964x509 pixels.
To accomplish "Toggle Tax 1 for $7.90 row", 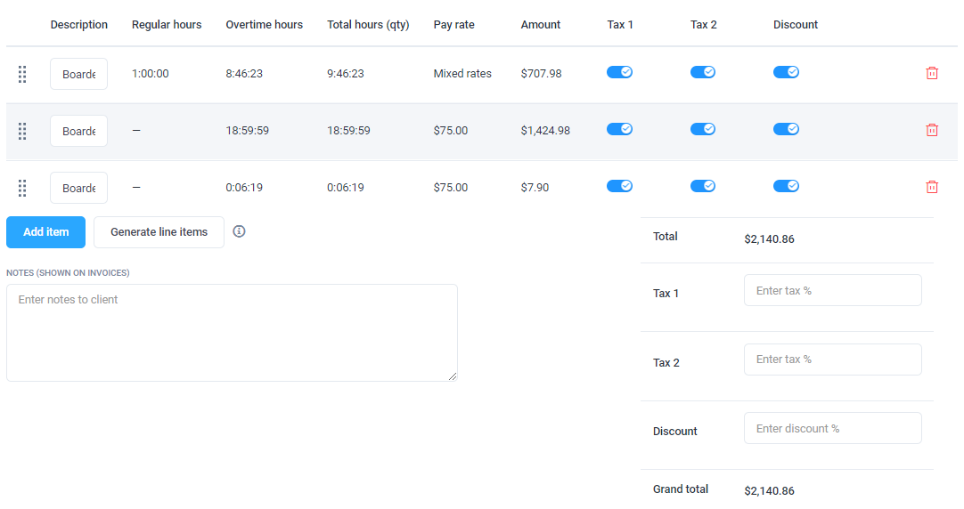I will 620,186.
